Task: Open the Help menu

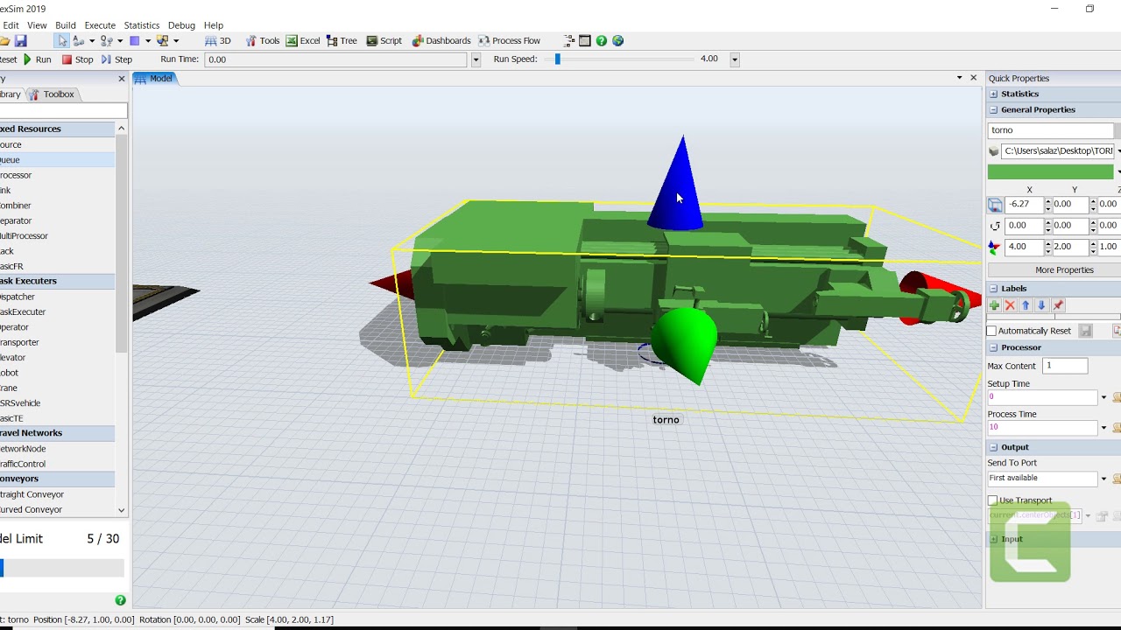Action: click(x=214, y=25)
